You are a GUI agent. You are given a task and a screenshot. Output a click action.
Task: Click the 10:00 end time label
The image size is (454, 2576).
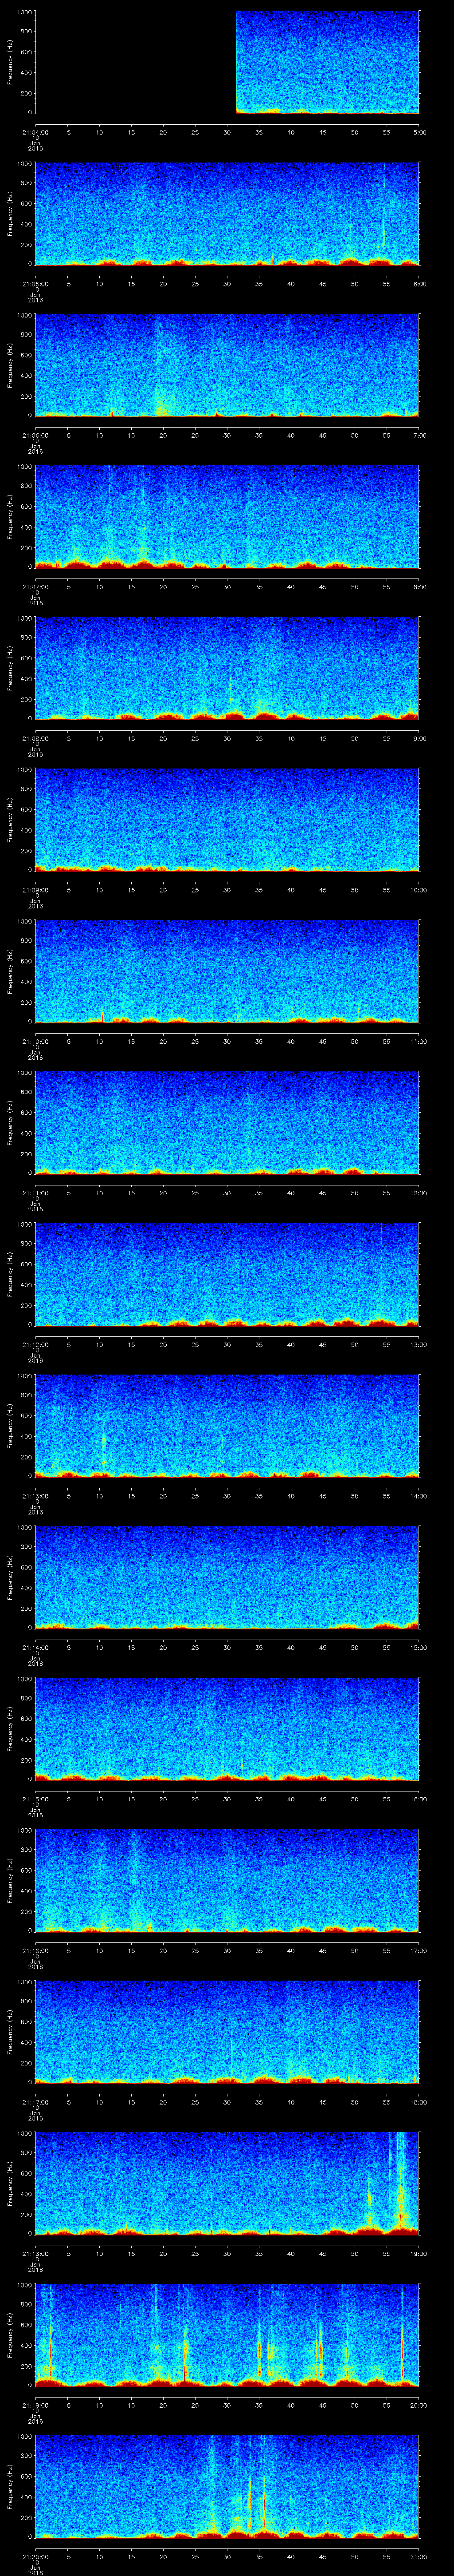(x=418, y=890)
